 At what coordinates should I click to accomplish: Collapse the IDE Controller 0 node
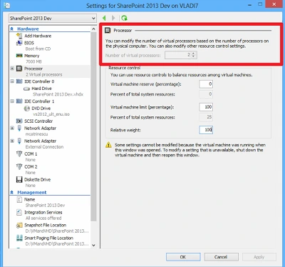click(x=12, y=81)
